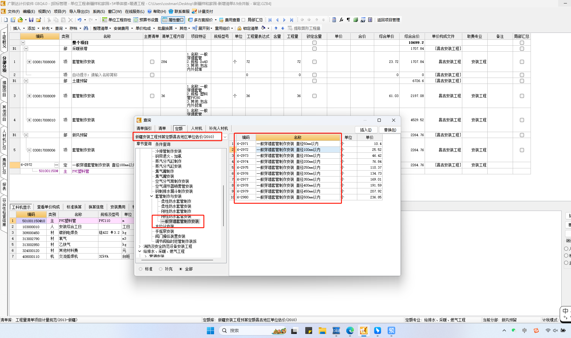
Task: Check 主要清单 box for row 030817008008
Action: click(x=152, y=62)
